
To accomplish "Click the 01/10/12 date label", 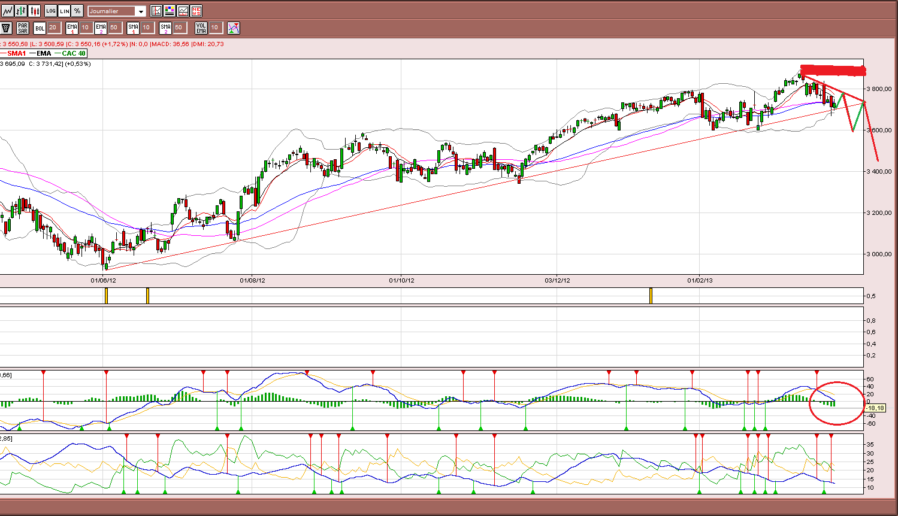I will pyautogui.click(x=401, y=280).
